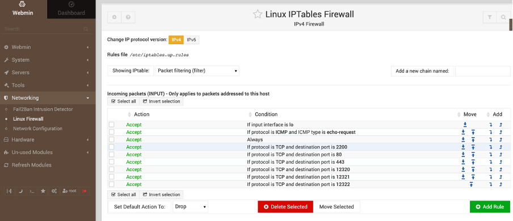This screenshot has height=221, width=513.
Task: Move the port 2200 rule down
Action: 463,147
